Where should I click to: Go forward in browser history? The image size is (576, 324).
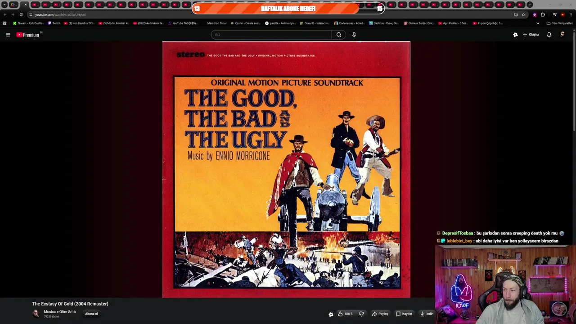coord(13,14)
